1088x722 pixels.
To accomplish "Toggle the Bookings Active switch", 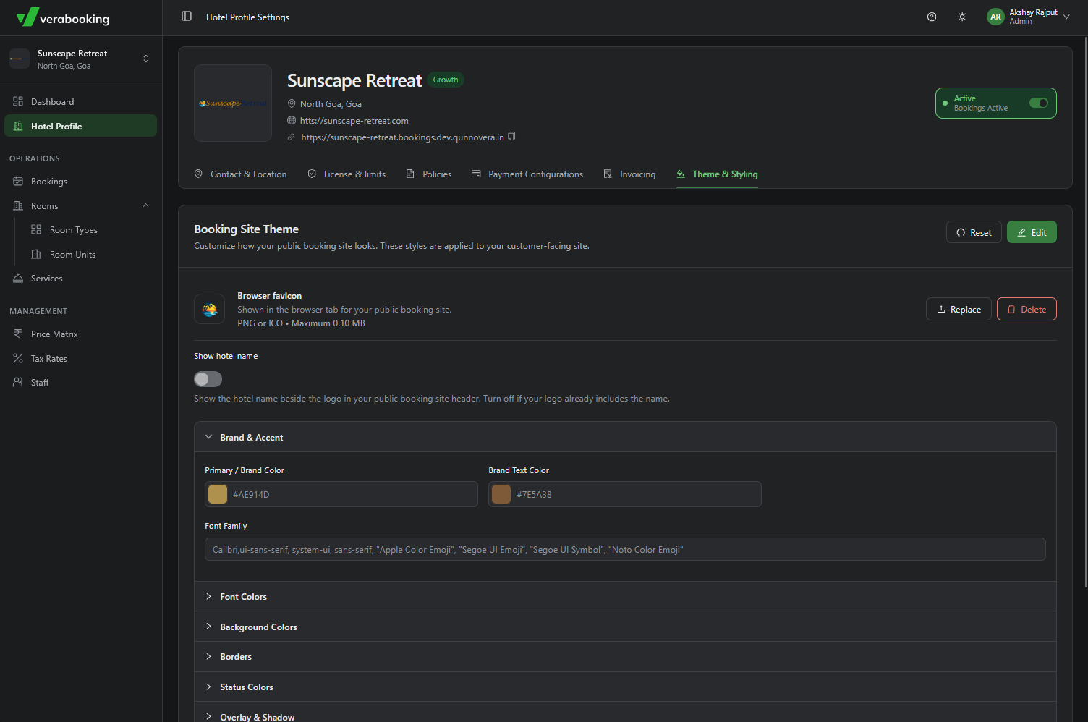I will coord(1039,103).
